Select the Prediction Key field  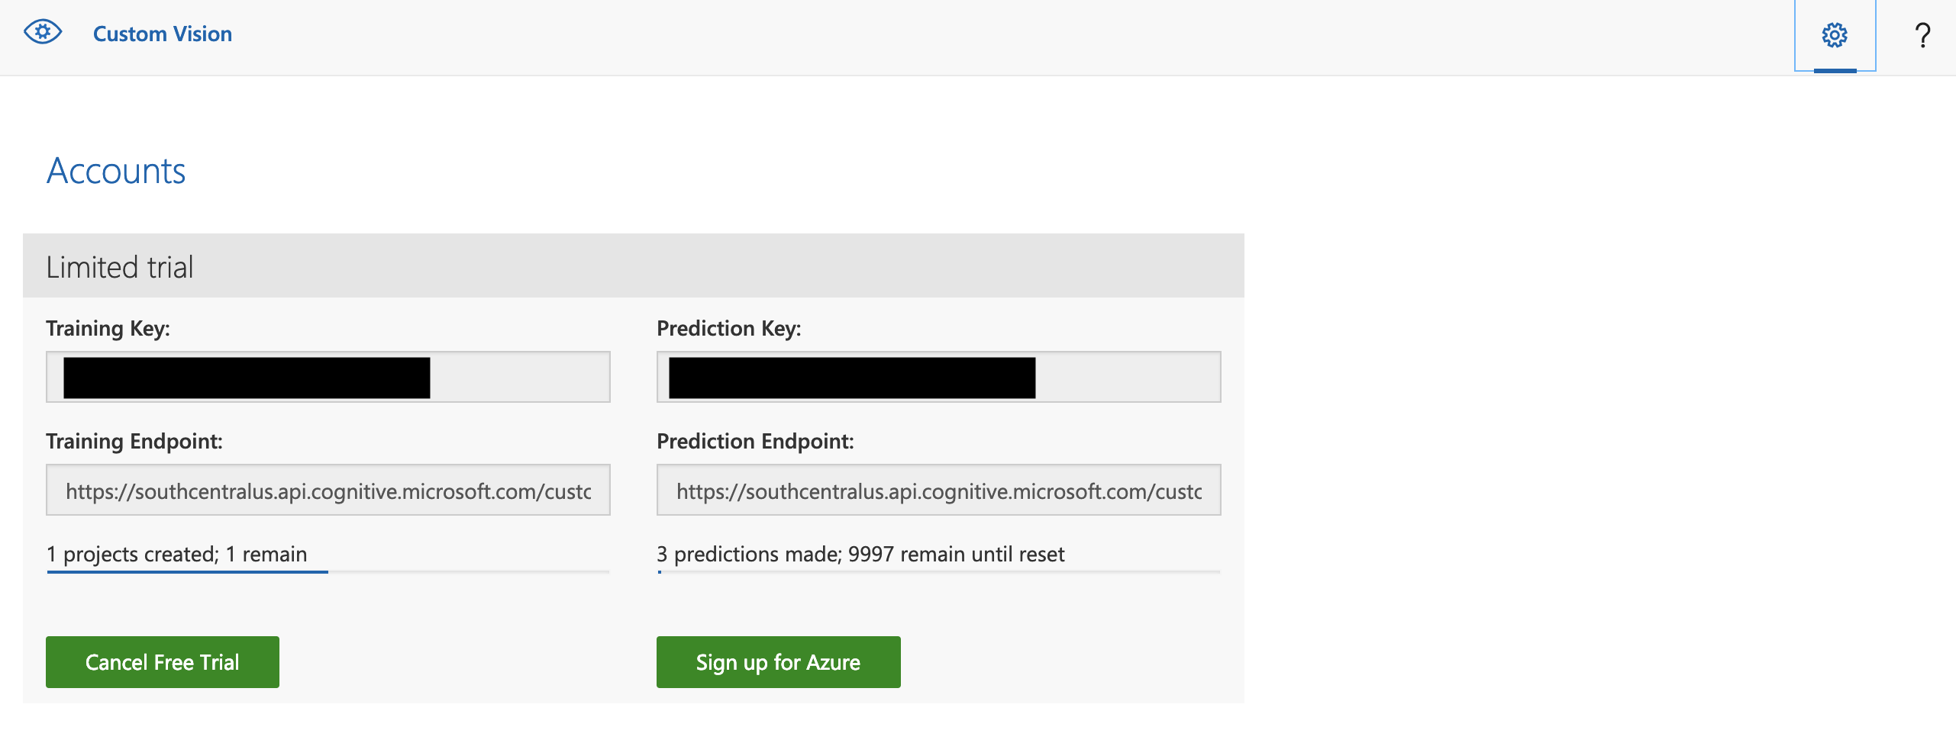(x=1127, y=377)
